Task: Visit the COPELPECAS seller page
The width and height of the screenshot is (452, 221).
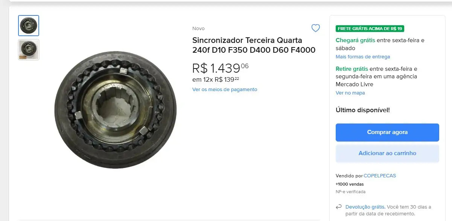Action: pos(380,175)
